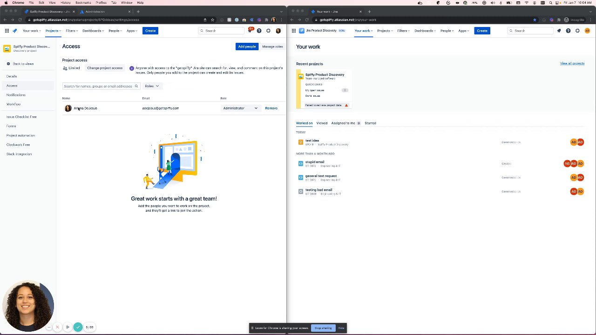This screenshot has height=335, width=596.
Task: Click search magnifier in names search field
Action: (136, 86)
